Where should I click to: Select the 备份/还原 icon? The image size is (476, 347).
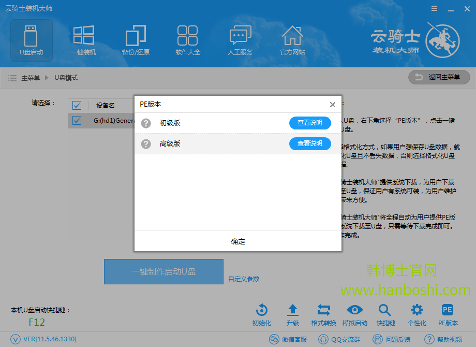coord(136,40)
